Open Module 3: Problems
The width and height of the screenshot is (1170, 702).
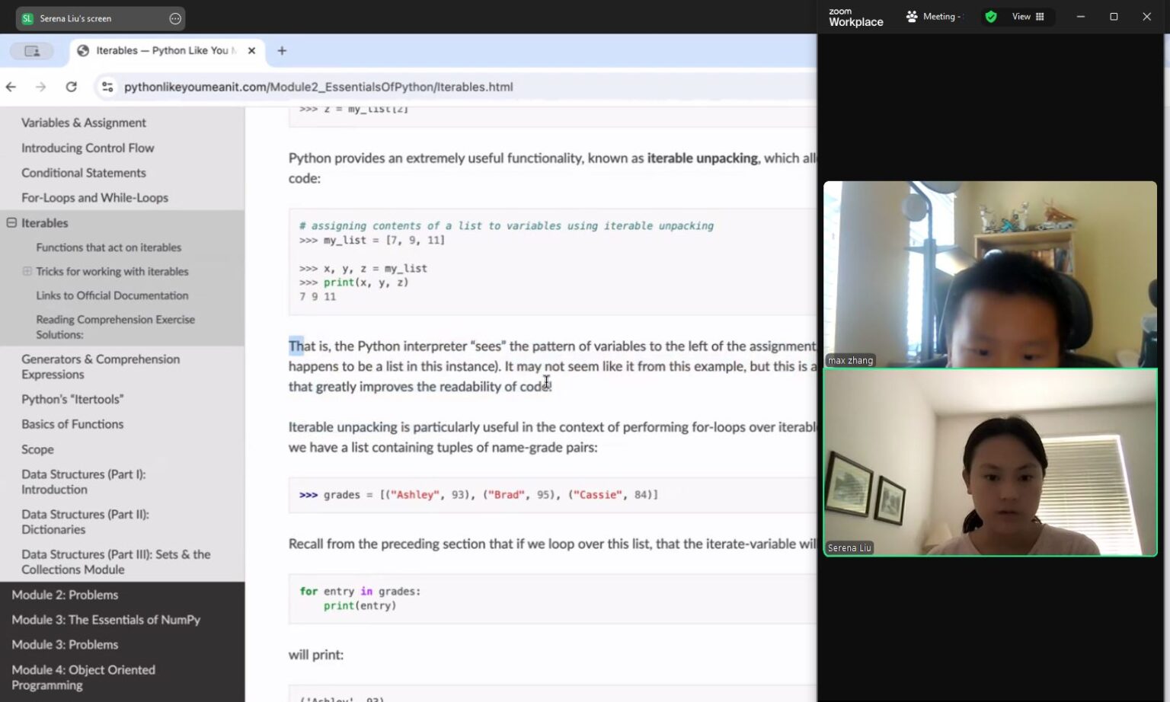65,645
